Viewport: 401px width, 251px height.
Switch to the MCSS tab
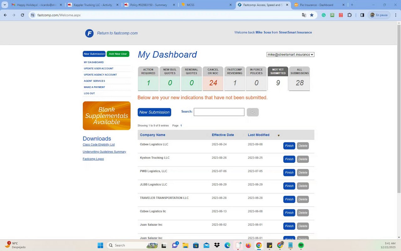[x=206, y=5]
